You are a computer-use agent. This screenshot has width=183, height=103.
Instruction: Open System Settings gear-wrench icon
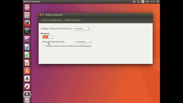click(27, 87)
